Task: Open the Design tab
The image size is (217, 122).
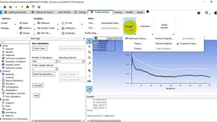Action: [x=140, y=12]
